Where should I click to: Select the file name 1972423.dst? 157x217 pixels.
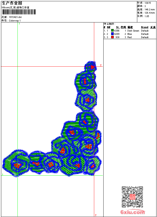[x=15, y=17]
